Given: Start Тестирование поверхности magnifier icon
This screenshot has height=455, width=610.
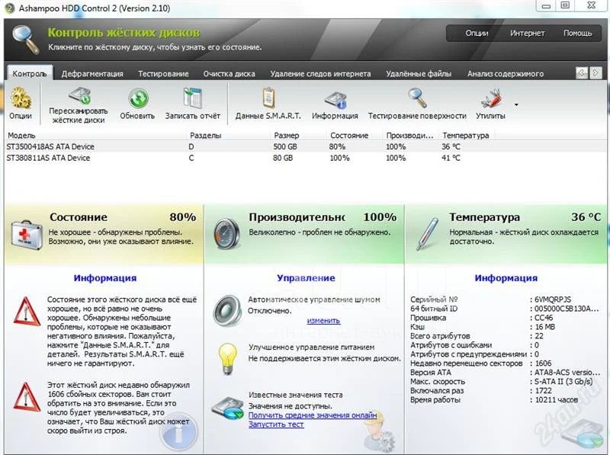Looking at the screenshot, I should [417, 98].
